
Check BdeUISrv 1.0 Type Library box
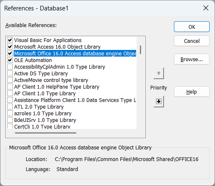point(10,120)
